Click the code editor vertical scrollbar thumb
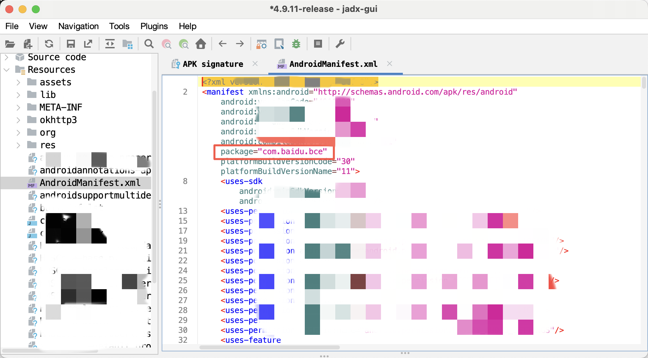 [644, 83]
